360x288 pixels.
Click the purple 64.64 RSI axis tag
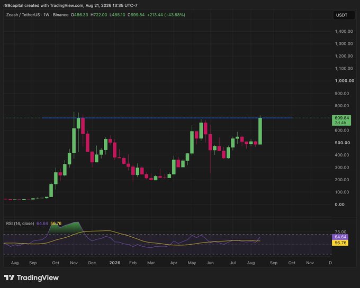(x=340, y=237)
